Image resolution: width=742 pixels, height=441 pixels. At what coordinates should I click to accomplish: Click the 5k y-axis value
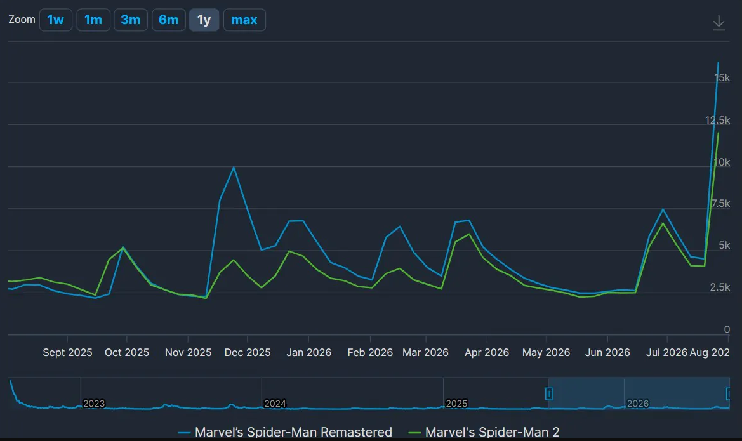click(x=724, y=246)
